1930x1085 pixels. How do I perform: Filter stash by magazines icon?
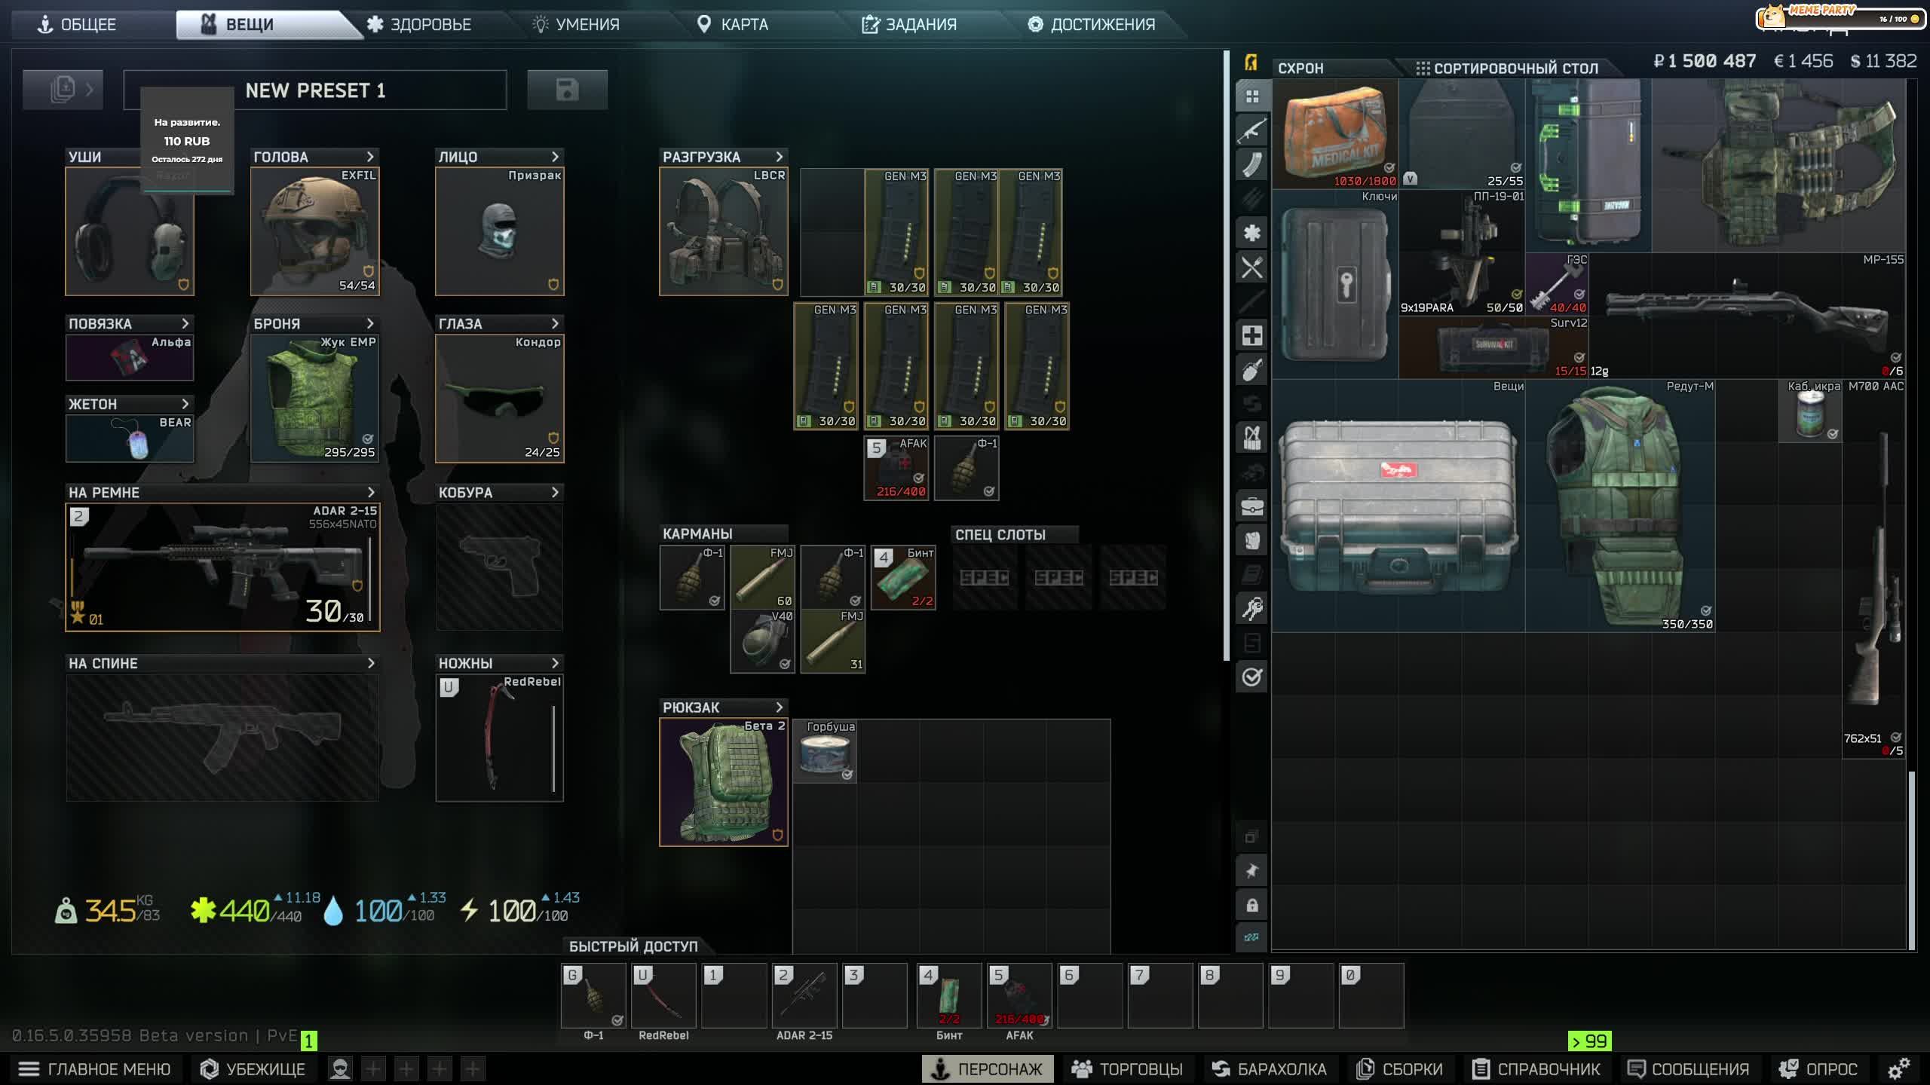click(1251, 164)
